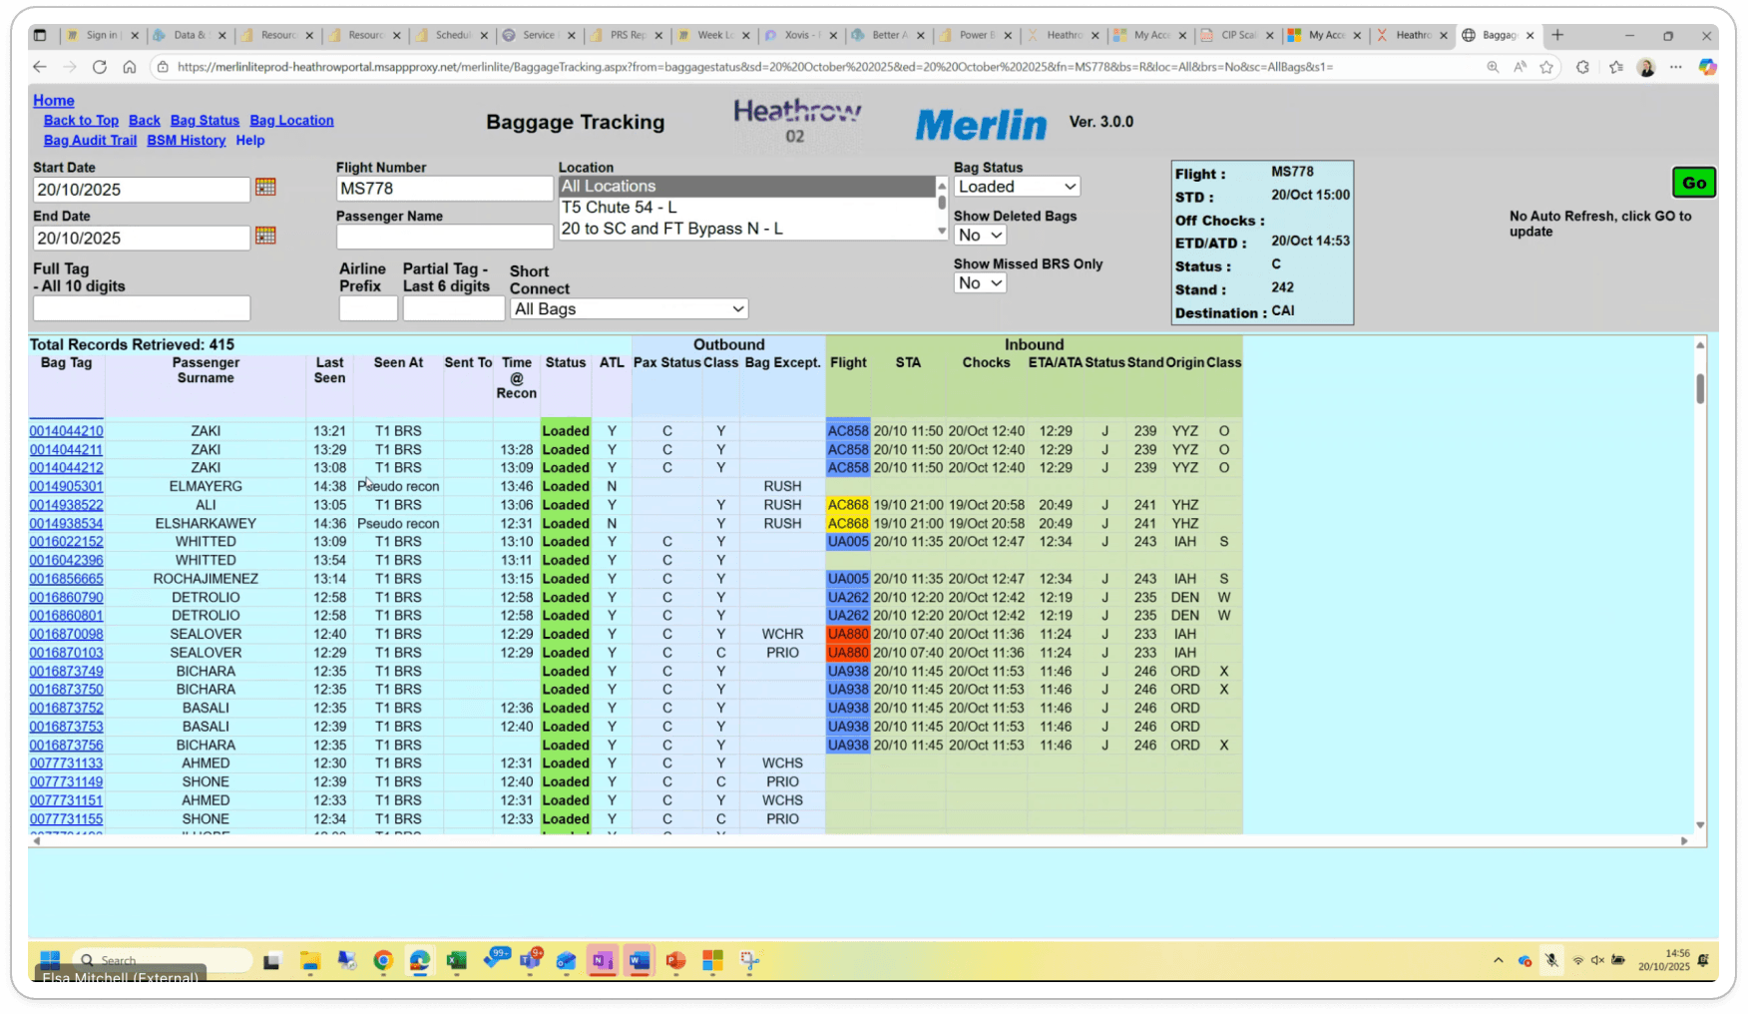The width and height of the screenshot is (1748, 1014).
Task: Open the Show Deleted Bags dropdown
Action: click(x=979, y=236)
